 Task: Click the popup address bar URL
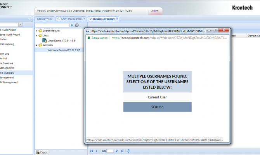coord(169,38)
